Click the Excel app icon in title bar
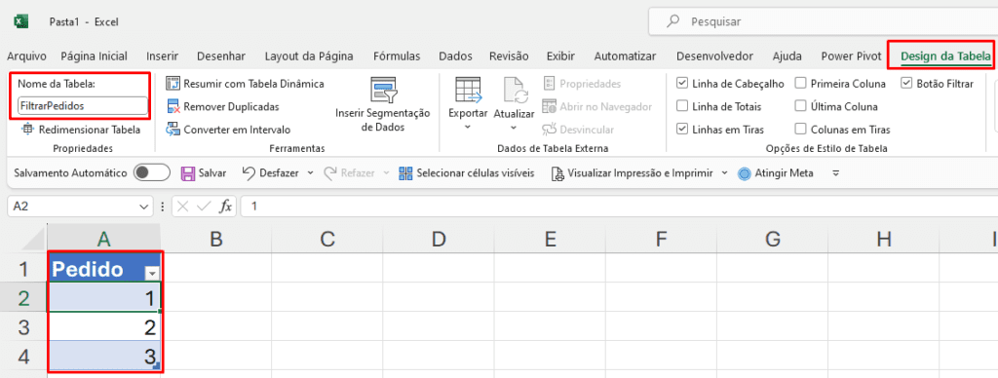The image size is (998, 378). [x=21, y=21]
